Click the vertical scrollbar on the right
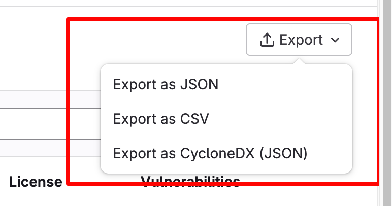The height and width of the screenshot is (206, 392). pyautogui.click(x=384, y=101)
